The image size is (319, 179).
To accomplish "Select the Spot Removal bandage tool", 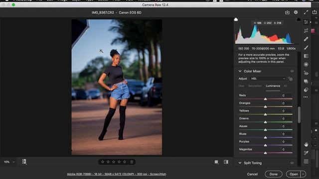I will tap(306, 39).
